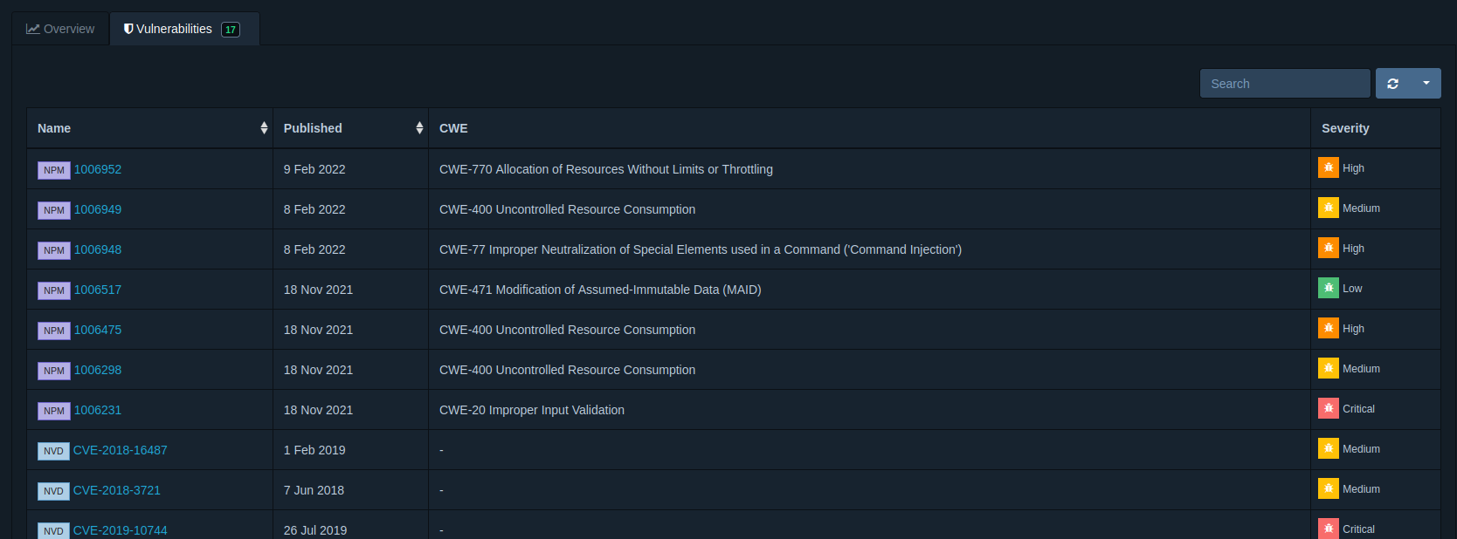
Task: Click the NPM badge next to 1006298
Action: (x=54, y=371)
